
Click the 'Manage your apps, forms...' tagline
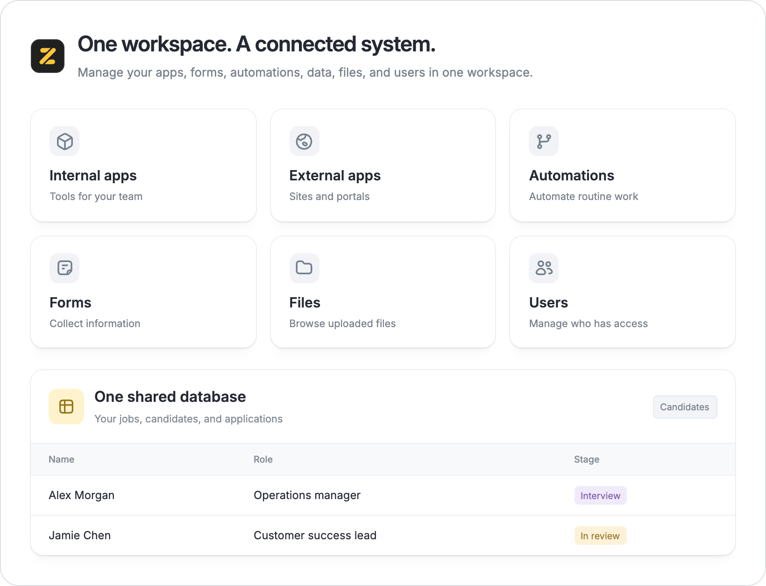305,73
